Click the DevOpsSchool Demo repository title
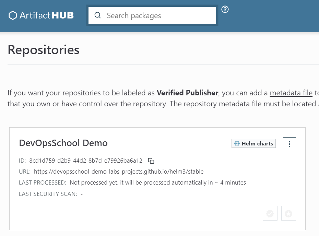The image size is (319, 236). (x=63, y=143)
